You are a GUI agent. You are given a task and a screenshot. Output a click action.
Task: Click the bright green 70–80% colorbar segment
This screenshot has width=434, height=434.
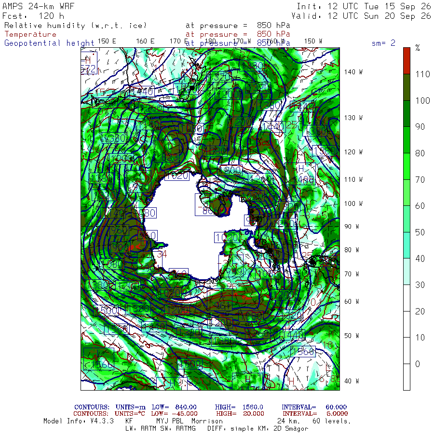point(407,166)
